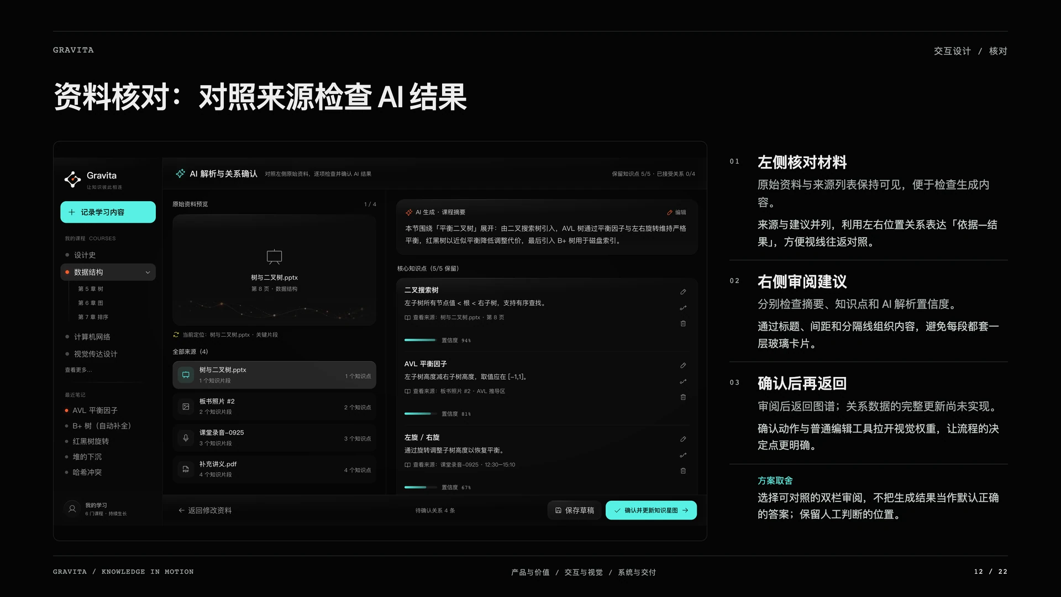
Task: Open relation link icon for 二叉搜索树
Action: (683, 308)
